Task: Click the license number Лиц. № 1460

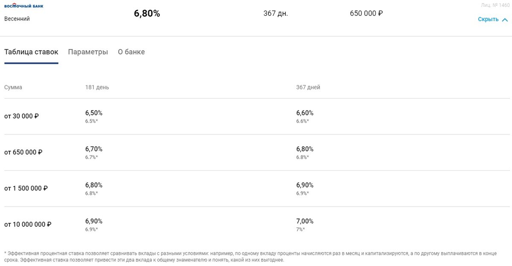Action: (495, 5)
